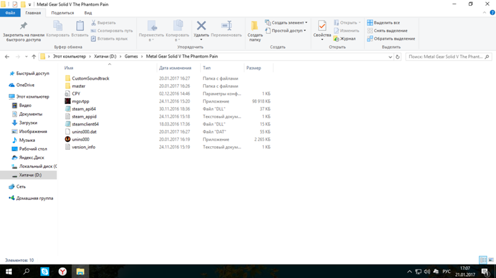Click the Открыть ribbon button

coord(347,23)
